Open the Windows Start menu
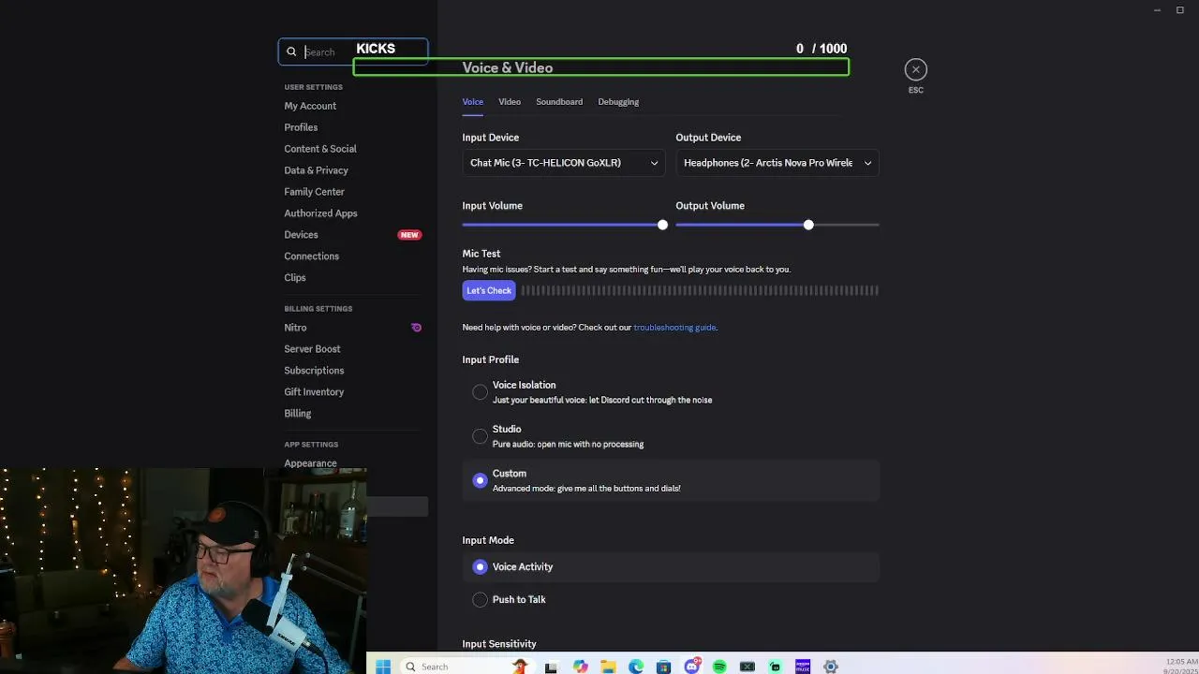The height and width of the screenshot is (674, 1199). point(383,667)
